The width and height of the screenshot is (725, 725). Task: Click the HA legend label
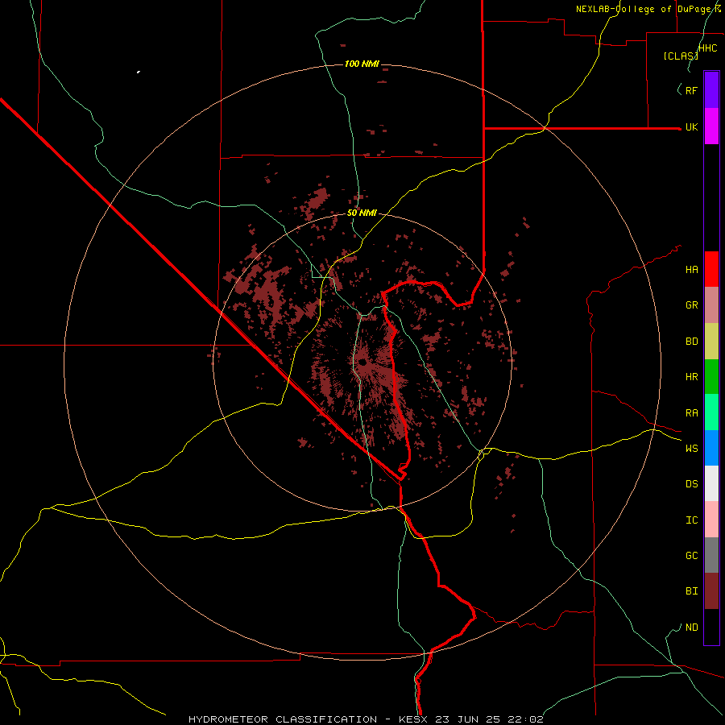point(691,270)
